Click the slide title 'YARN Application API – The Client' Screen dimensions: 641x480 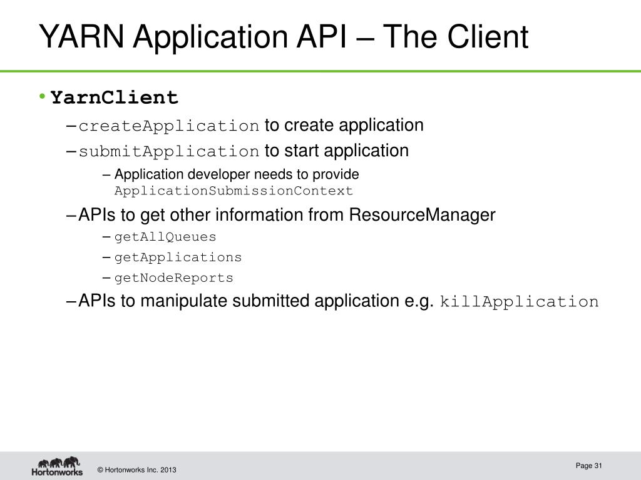284,37
